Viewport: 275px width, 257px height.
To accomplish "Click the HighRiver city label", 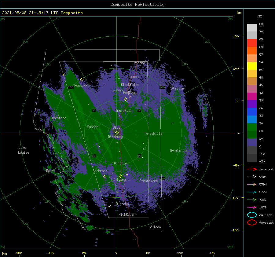I will 127,215.
